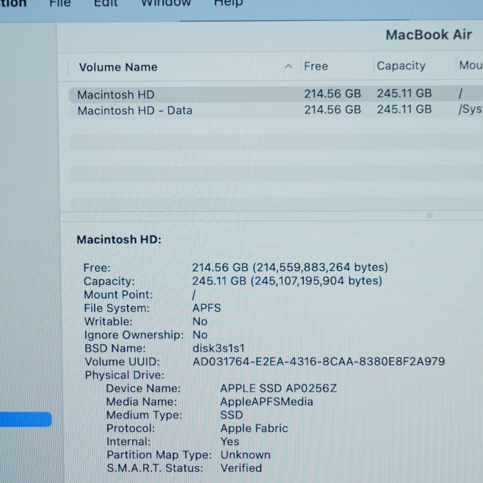Click the protocol value Apple Fabric
The image size is (483, 483).
[x=254, y=428]
